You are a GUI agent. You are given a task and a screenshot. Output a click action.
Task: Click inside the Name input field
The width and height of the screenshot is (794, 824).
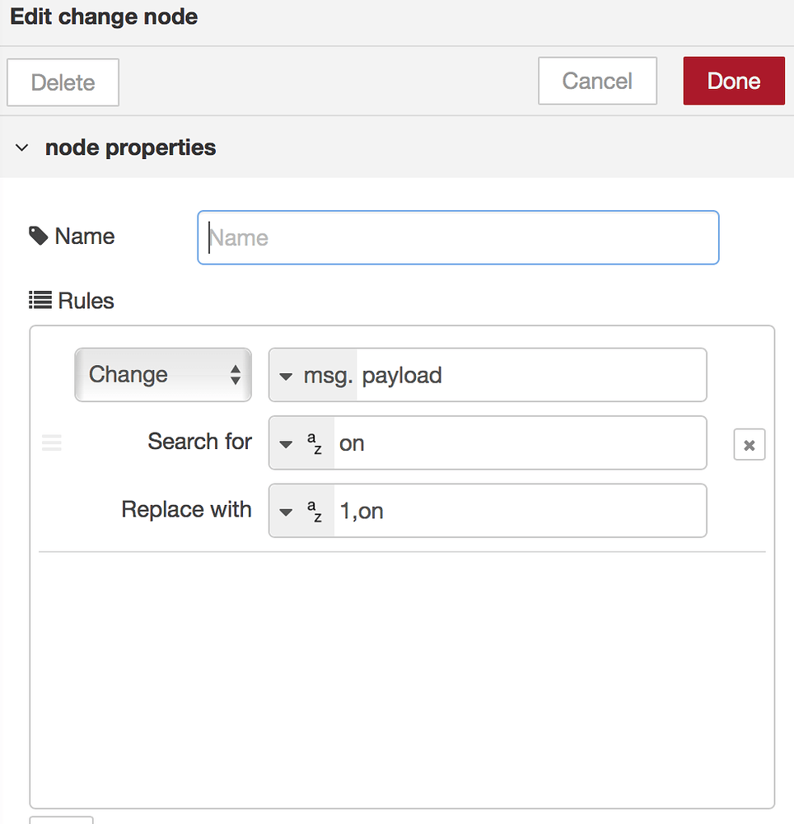click(458, 237)
